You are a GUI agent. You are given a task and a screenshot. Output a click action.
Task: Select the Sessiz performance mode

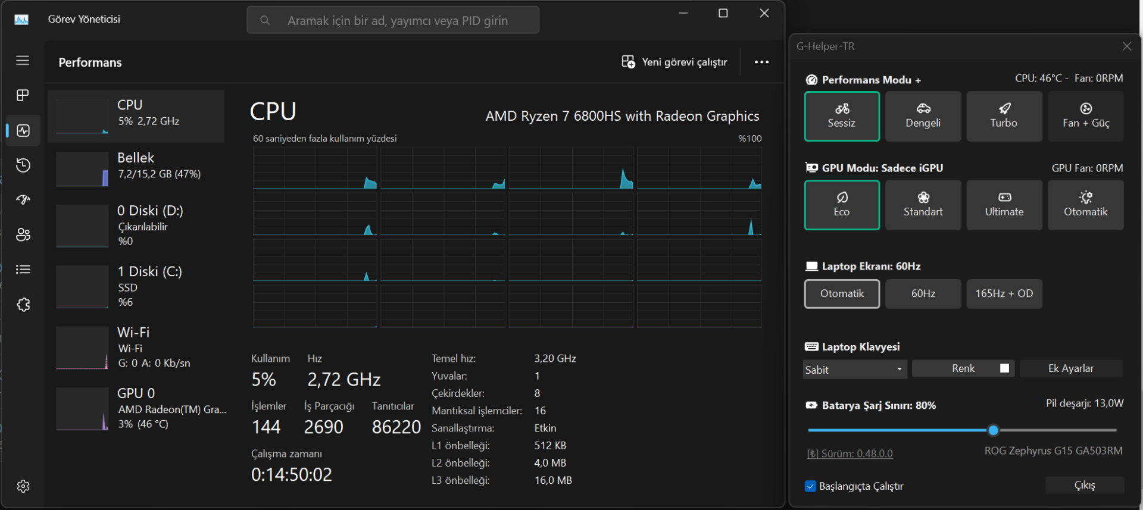click(841, 116)
